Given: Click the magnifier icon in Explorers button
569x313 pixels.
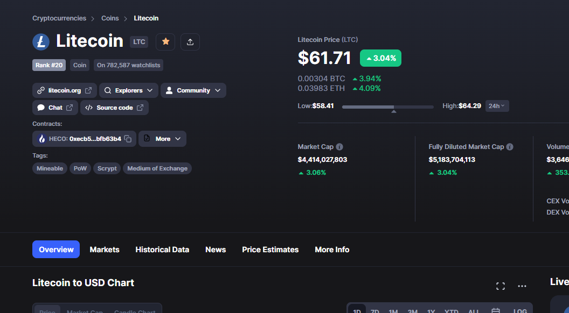Looking at the screenshot, I should pyautogui.click(x=108, y=90).
